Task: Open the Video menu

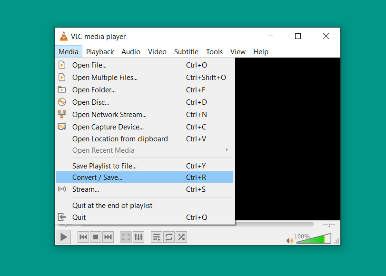Action: [x=157, y=52]
